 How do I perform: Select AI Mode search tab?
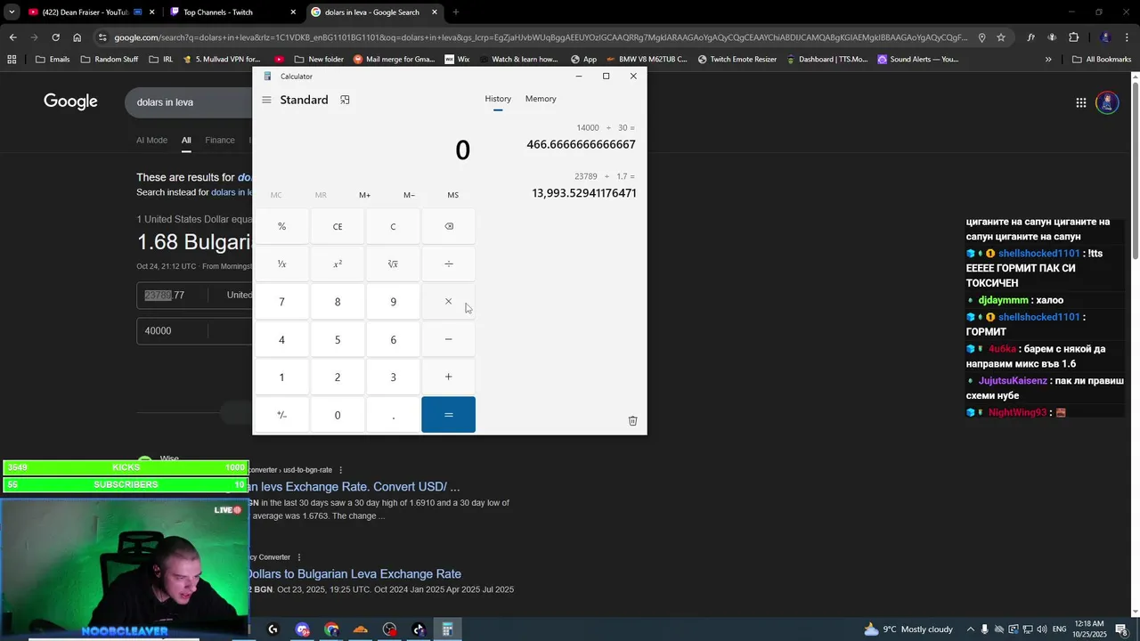click(x=151, y=140)
